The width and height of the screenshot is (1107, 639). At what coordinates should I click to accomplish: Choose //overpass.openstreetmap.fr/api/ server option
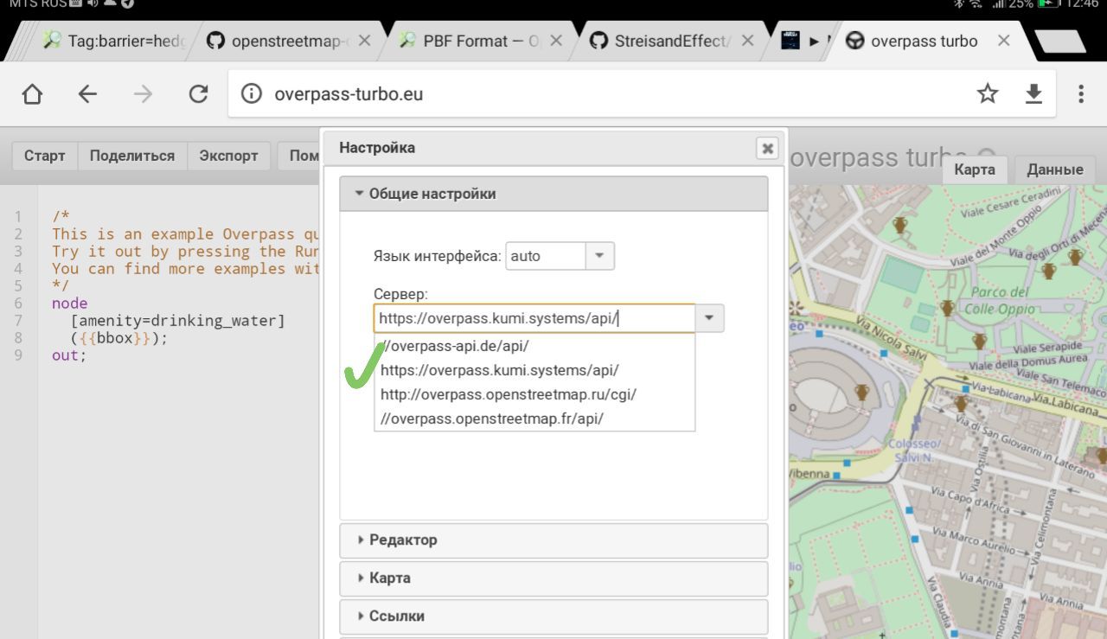[x=534, y=419]
